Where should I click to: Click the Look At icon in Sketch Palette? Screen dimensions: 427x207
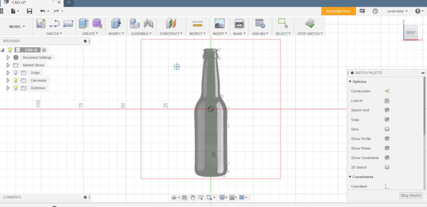387,101
